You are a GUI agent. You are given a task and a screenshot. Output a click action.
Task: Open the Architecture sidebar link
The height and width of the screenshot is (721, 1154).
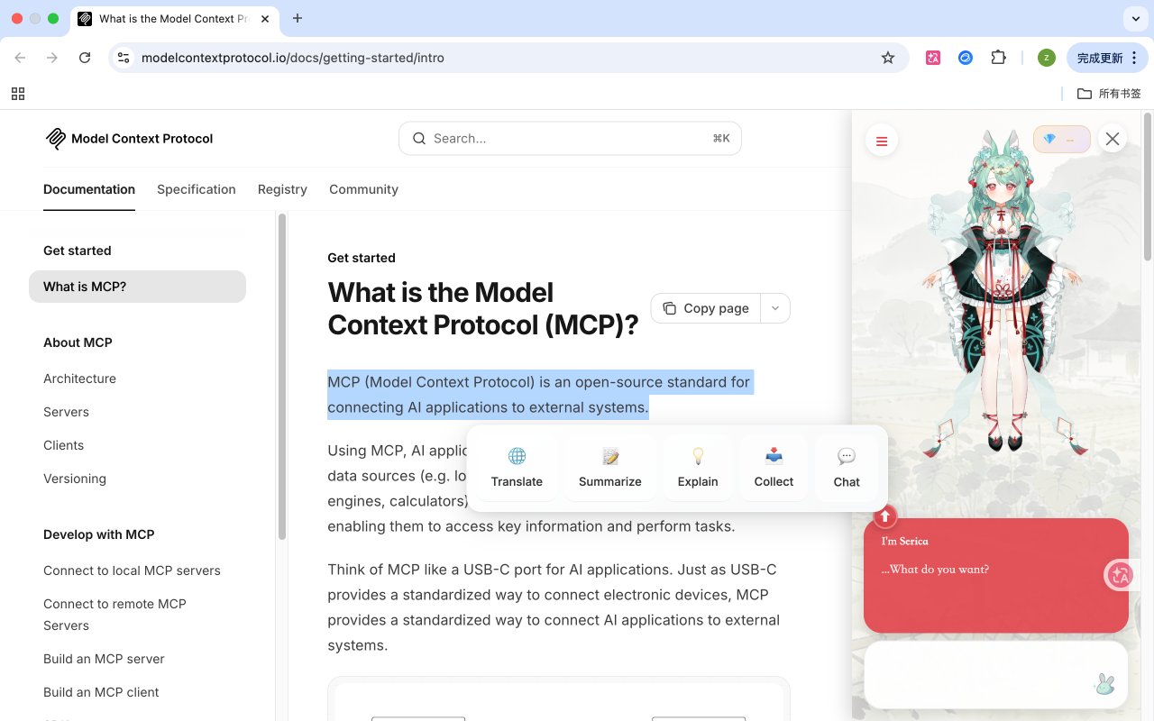click(79, 379)
